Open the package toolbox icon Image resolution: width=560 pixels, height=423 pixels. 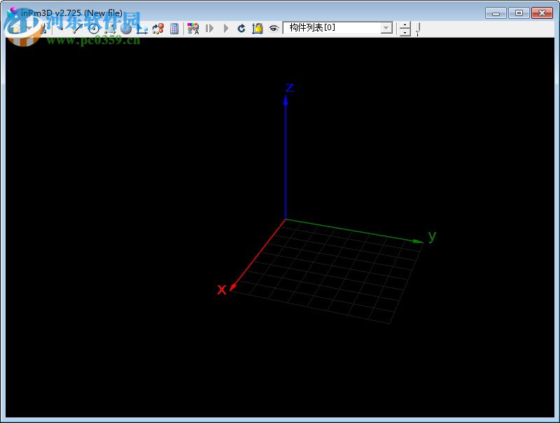258,29
